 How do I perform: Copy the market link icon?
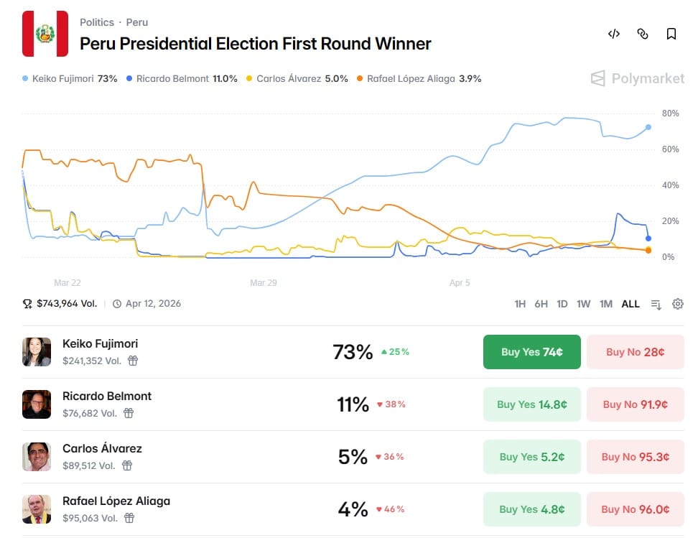point(643,34)
